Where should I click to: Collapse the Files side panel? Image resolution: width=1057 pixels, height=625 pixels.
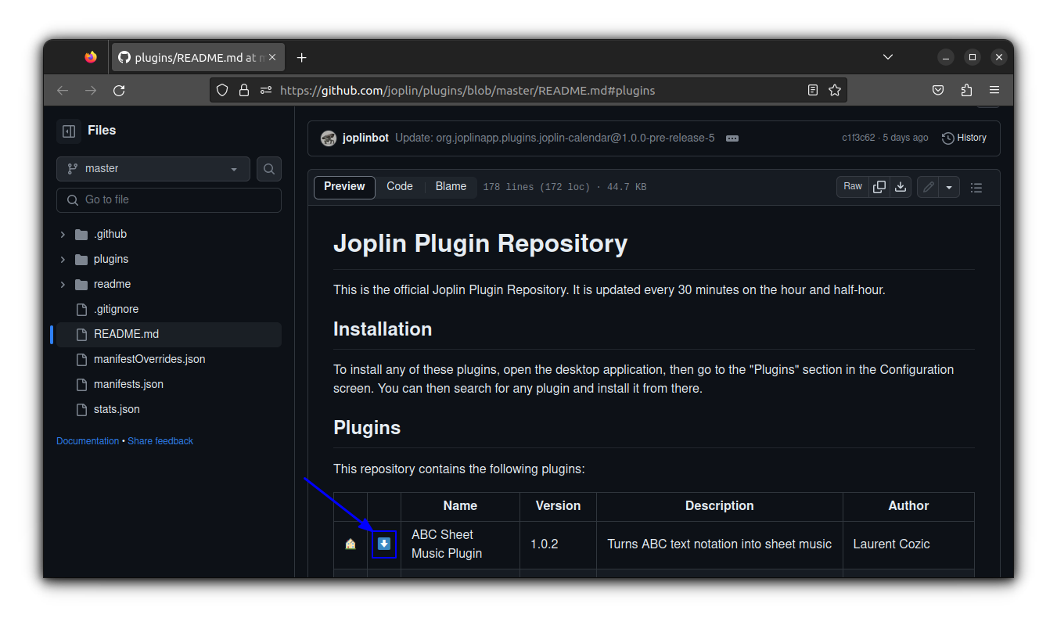tap(69, 131)
